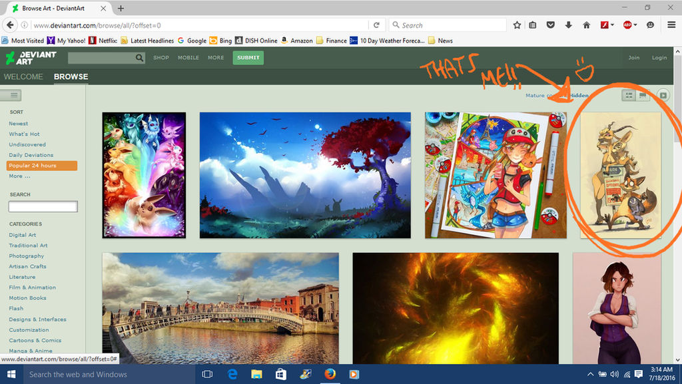Switch to thumbnail grid view

coord(629,95)
